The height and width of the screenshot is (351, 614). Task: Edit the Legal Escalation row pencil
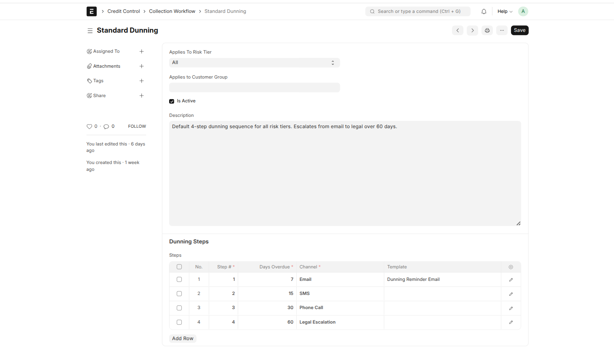(x=511, y=322)
